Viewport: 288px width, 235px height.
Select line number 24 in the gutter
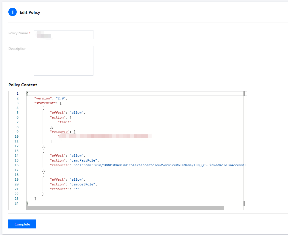[x=16, y=203]
